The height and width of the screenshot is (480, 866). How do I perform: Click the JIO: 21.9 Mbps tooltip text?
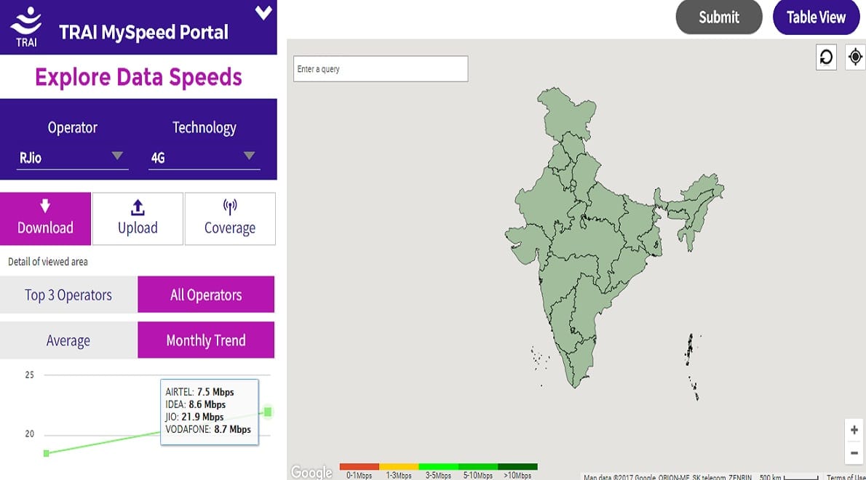coord(194,417)
